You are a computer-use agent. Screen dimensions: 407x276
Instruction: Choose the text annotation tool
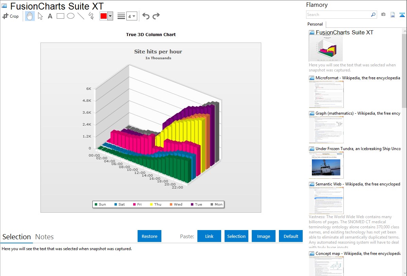pyautogui.click(x=50, y=16)
